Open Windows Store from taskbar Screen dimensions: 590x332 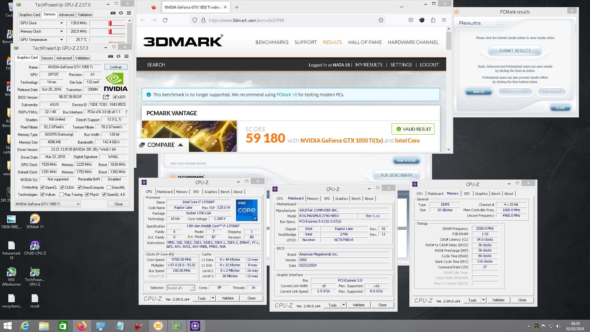63,326
